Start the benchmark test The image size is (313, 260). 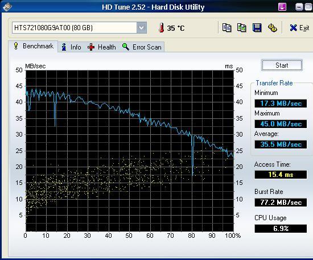(282, 65)
